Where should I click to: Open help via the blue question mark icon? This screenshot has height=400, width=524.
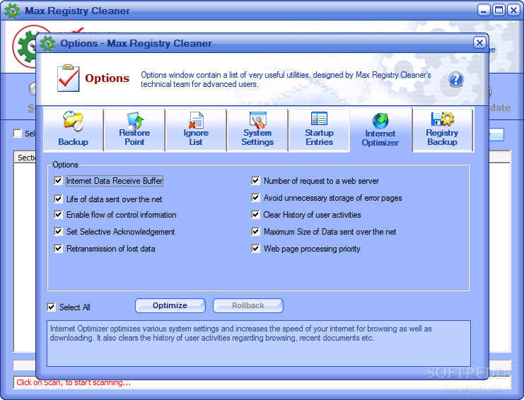coord(456,79)
